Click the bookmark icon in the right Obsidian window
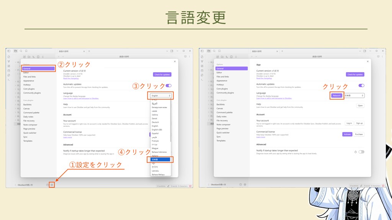 coord(219,51)
